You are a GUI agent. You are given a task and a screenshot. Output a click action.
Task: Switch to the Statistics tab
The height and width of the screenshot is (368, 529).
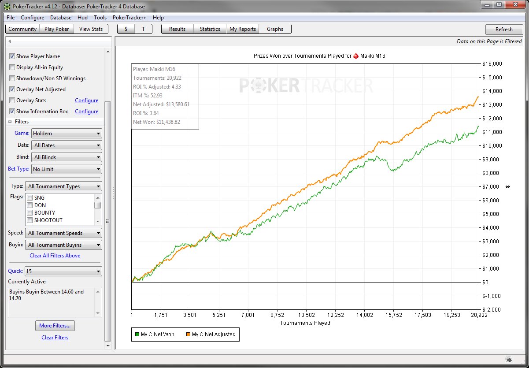[210, 29]
